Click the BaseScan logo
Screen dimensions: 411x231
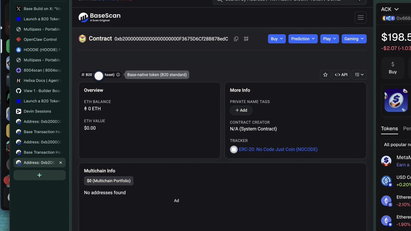click(99, 17)
